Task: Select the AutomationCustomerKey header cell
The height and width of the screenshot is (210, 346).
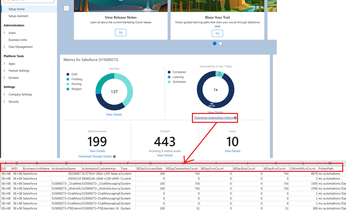Action: (101, 169)
